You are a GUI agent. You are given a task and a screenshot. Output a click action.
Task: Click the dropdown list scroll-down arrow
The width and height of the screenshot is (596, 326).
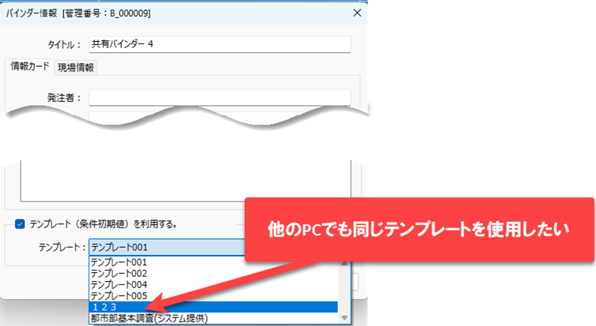(x=345, y=318)
